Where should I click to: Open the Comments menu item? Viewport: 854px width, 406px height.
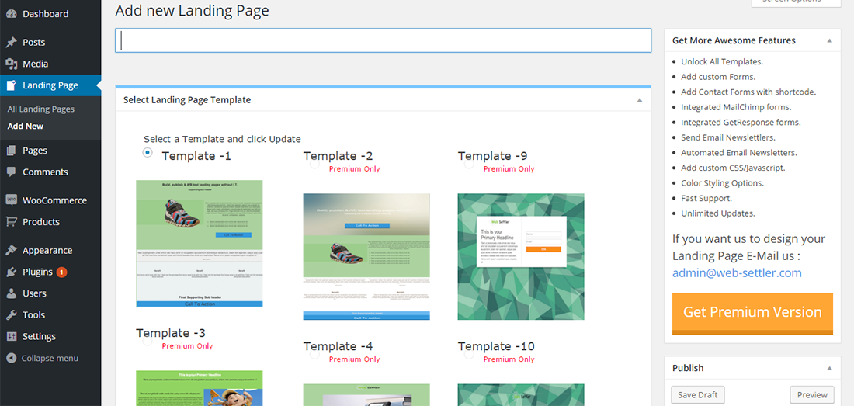tap(50, 172)
